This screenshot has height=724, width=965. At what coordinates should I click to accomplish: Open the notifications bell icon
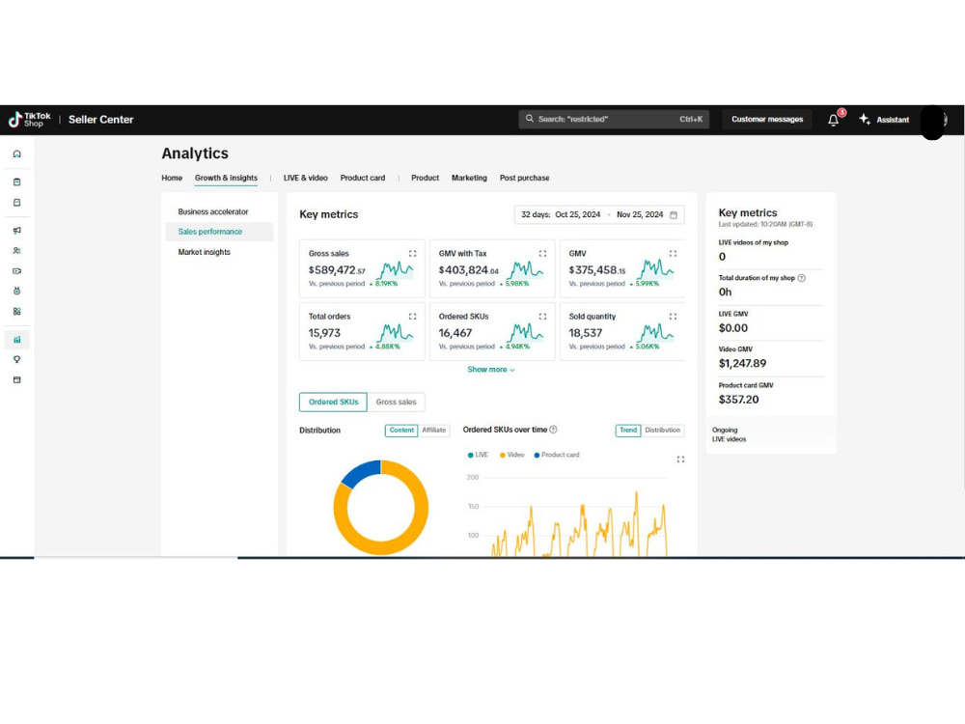(834, 120)
